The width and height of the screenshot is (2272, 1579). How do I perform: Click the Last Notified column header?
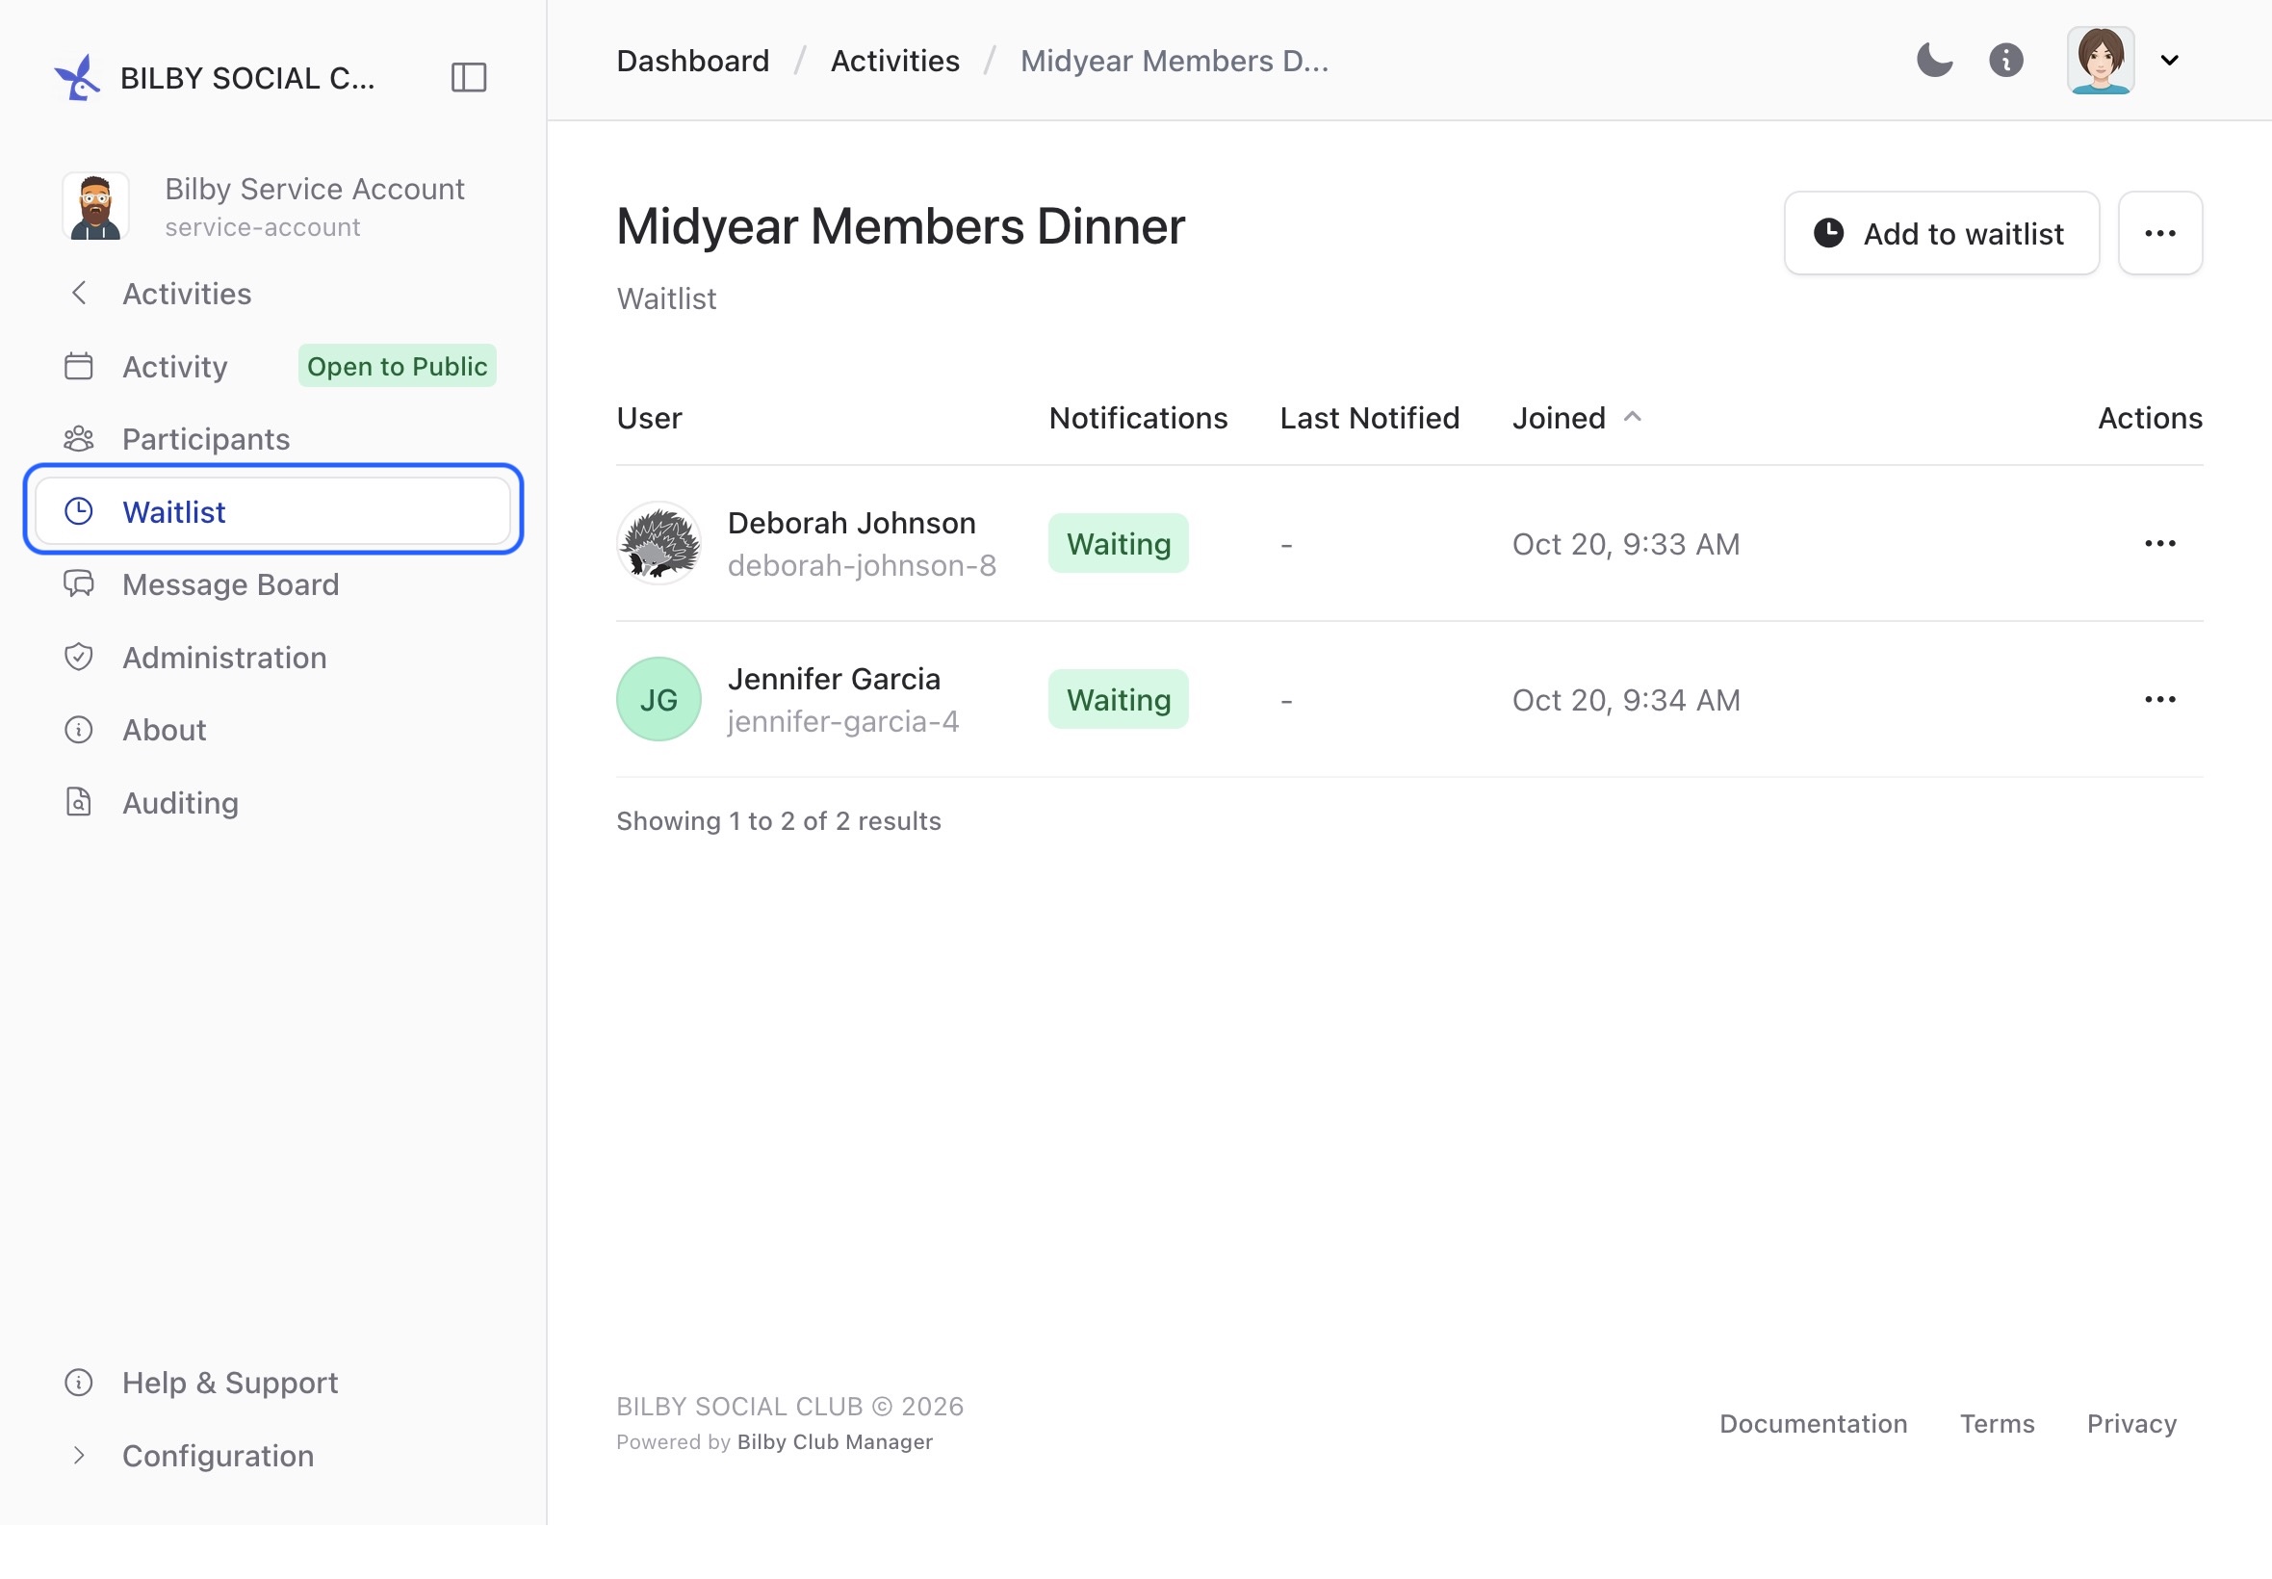tap(1369, 418)
